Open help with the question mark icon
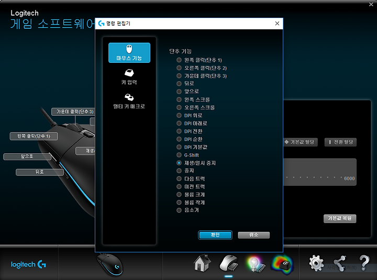377x280 pixels. point(364,263)
